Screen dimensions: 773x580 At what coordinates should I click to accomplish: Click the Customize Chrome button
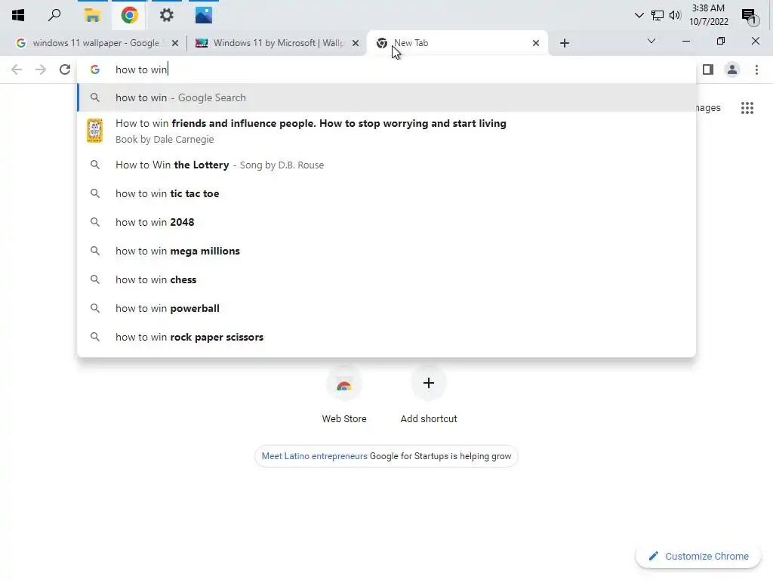698,557
